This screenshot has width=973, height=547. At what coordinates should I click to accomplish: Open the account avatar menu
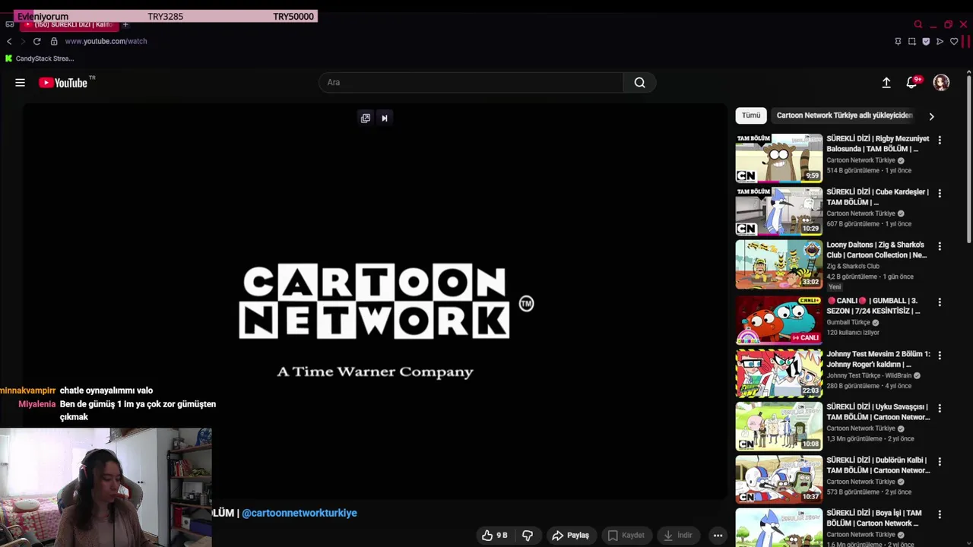pos(941,83)
